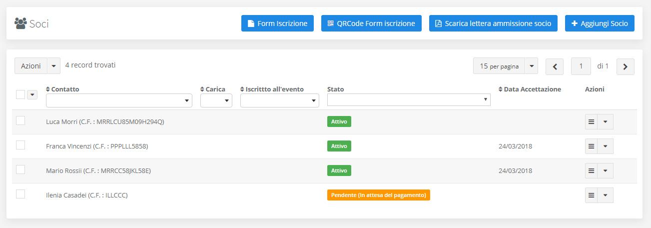Viewport: 651px width, 228px height.
Task: Open the Iscritto all'evento filter dropdown
Action: click(280, 100)
